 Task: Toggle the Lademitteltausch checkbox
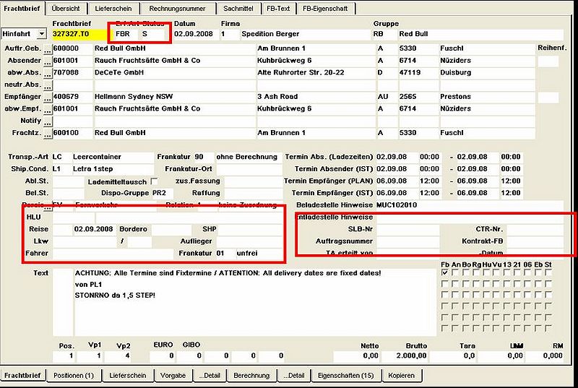[x=154, y=181]
